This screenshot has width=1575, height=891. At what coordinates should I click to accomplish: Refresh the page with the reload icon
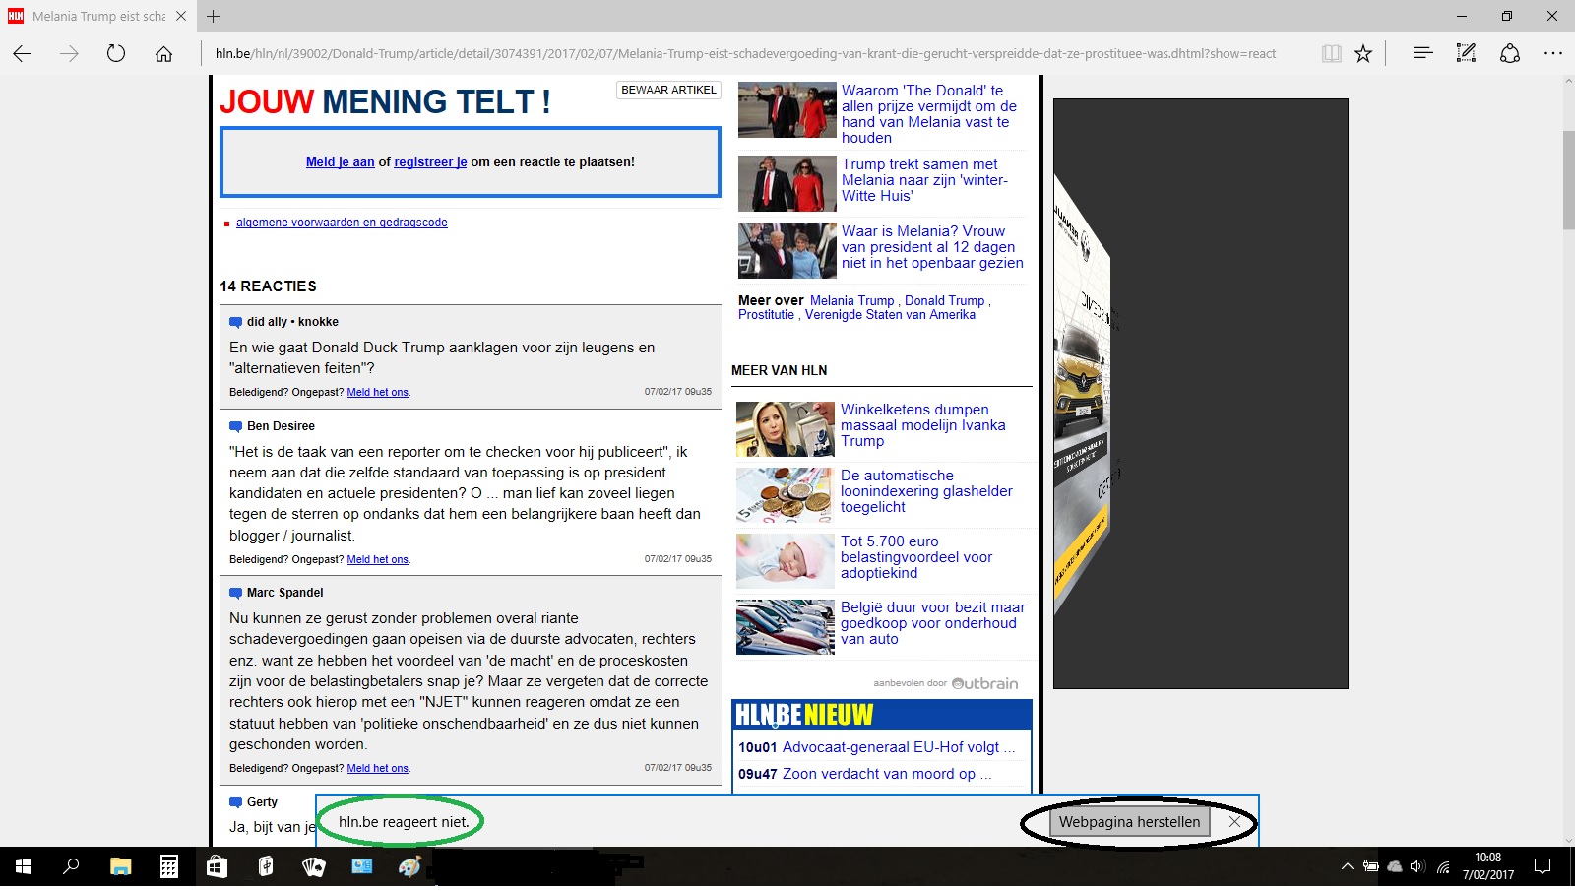point(116,54)
